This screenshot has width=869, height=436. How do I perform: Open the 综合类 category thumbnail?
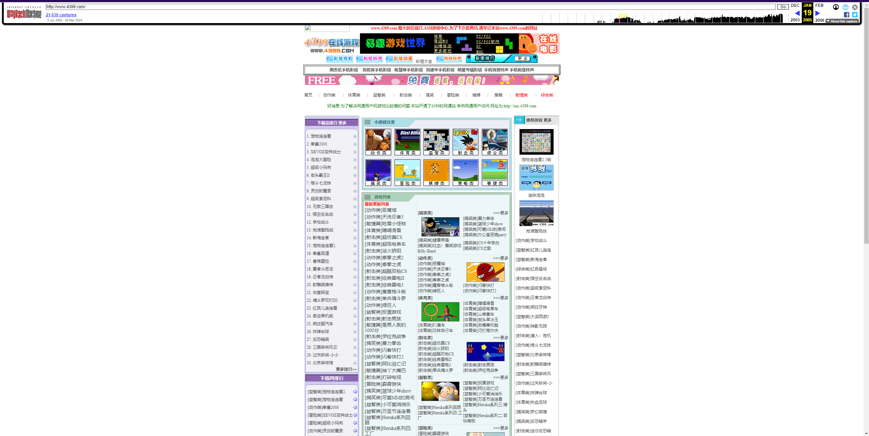tap(495, 142)
